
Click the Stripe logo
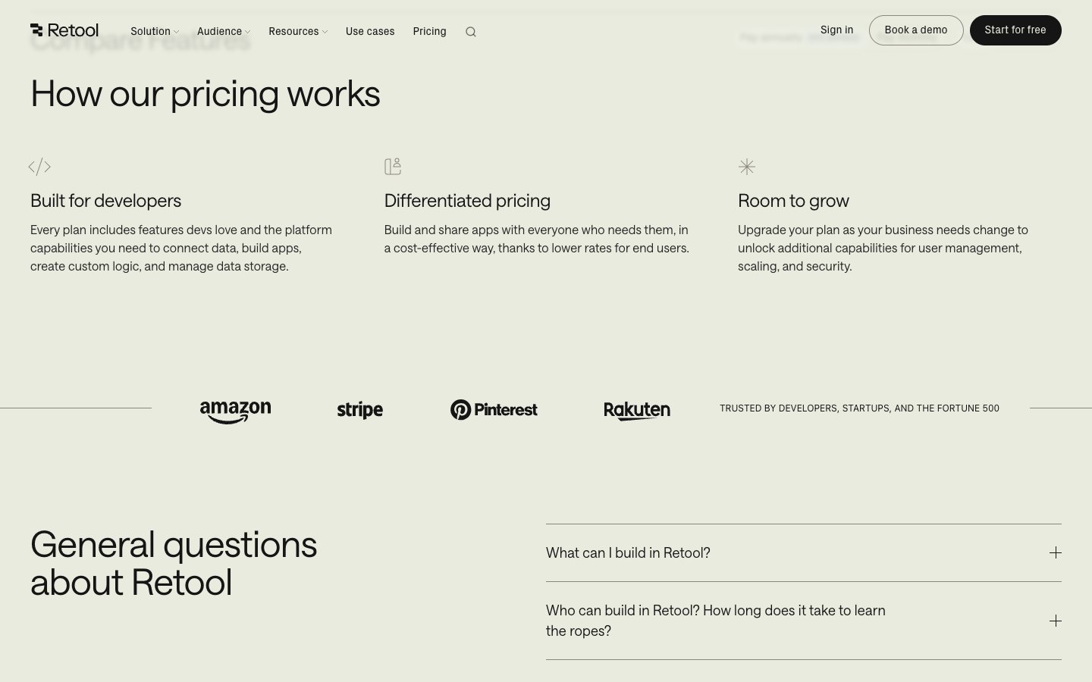359,410
